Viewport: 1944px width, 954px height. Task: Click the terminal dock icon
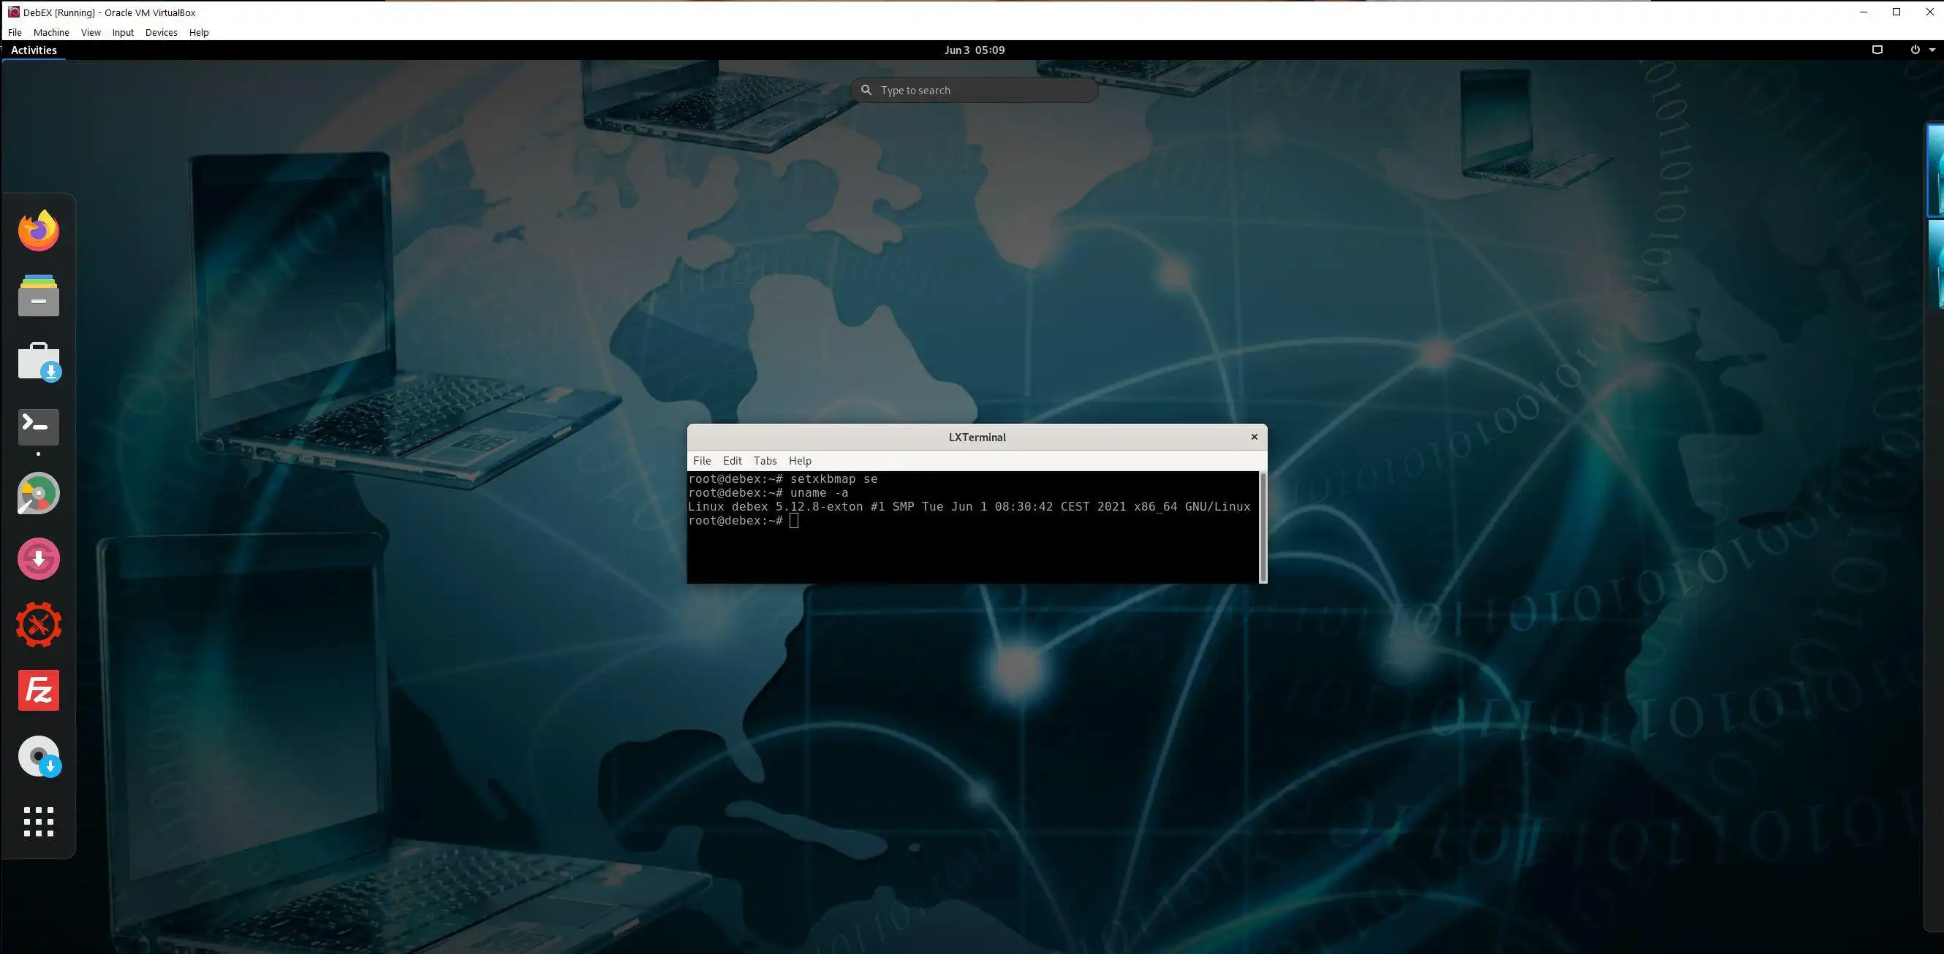point(39,427)
